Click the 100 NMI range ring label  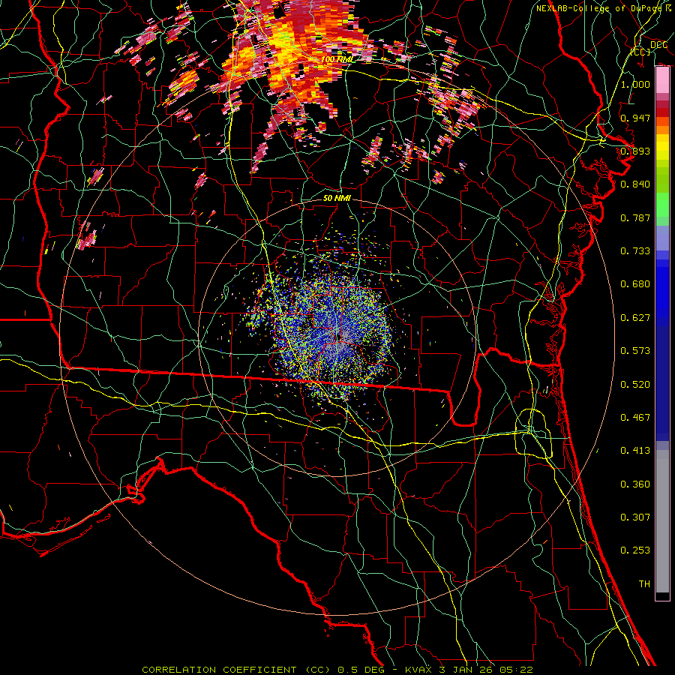coord(338,59)
